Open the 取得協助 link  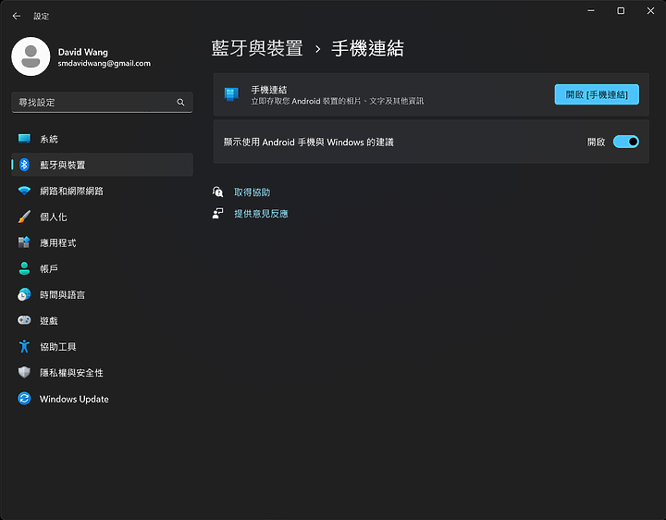(253, 192)
